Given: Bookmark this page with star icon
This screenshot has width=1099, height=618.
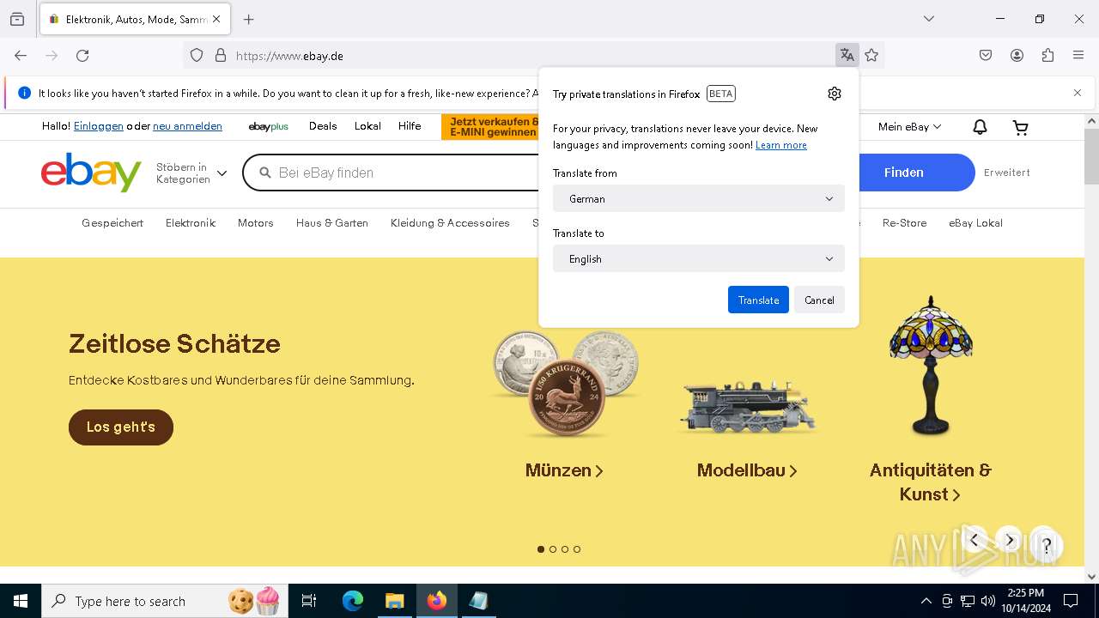Looking at the screenshot, I should 871,56.
